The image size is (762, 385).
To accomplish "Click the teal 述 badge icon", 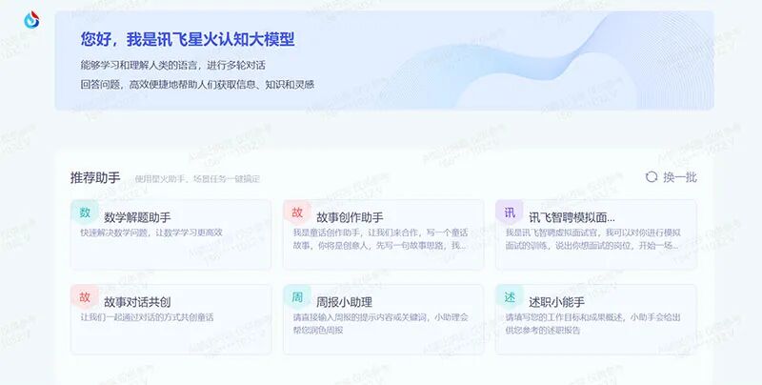I will coord(510,297).
